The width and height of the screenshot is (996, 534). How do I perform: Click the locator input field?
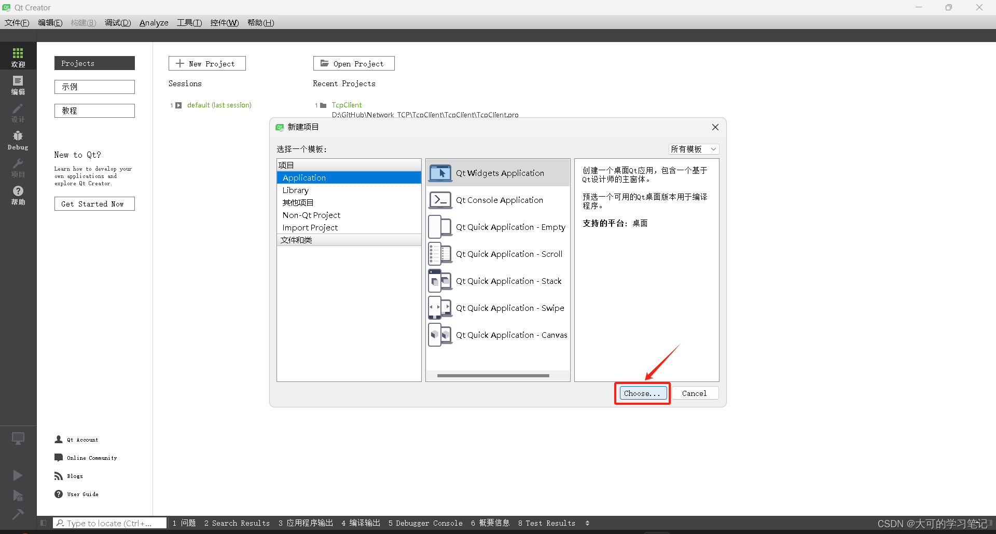110,523
